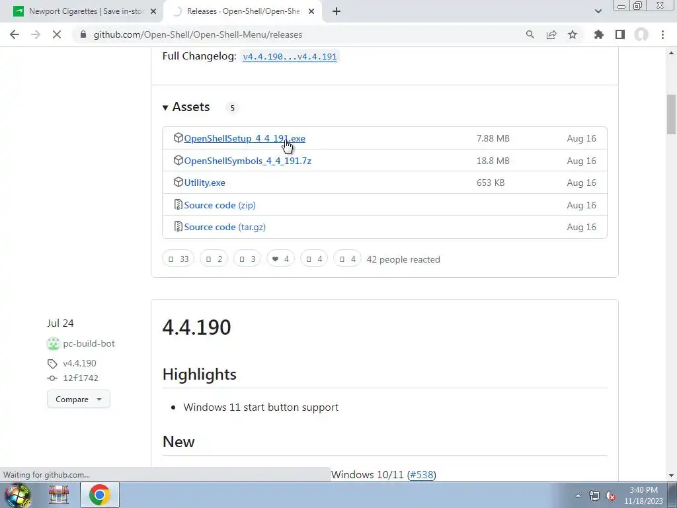Open commit 12f1742 link
The width and height of the screenshot is (677, 508).
(x=80, y=378)
